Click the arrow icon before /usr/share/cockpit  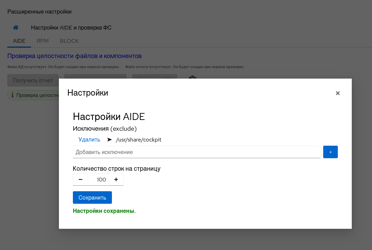(x=109, y=139)
